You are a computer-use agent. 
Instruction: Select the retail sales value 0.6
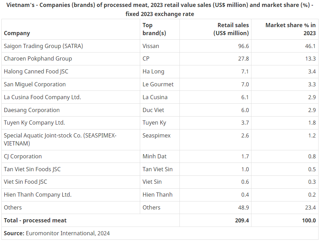(245, 182)
